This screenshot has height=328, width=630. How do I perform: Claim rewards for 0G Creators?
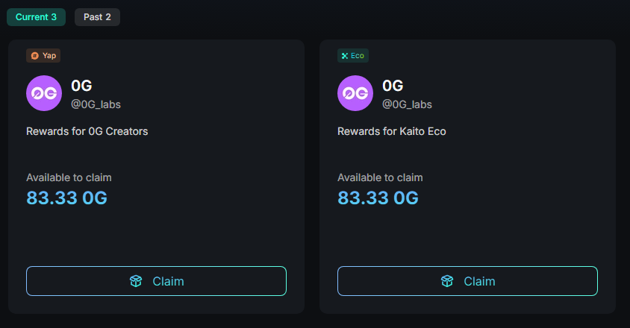(x=156, y=281)
